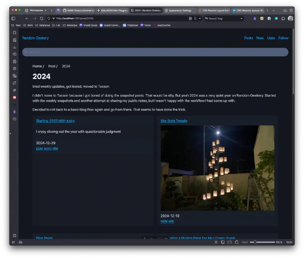Open a new tab with plus

click(x=273, y=10)
